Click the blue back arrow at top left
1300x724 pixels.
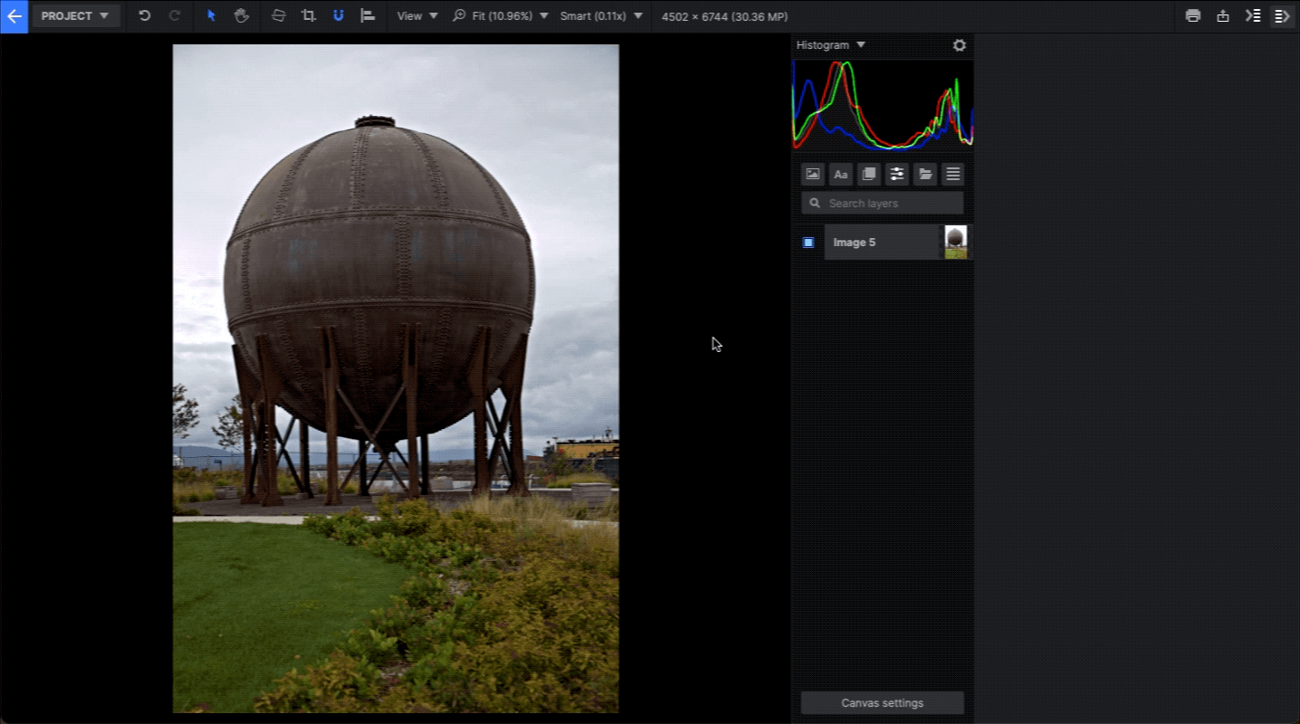click(14, 15)
